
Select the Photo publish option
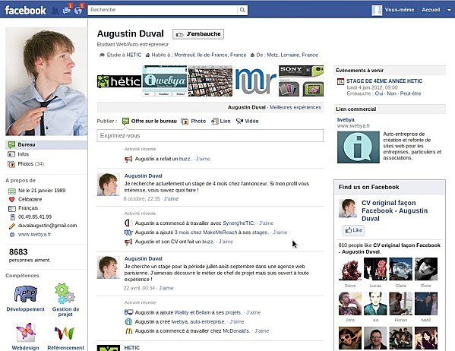coord(194,121)
